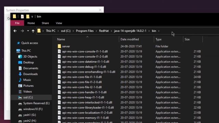
Task: Expand the chevron after ssd (C:) in breadcrumb
Action: [x=73, y=31]
